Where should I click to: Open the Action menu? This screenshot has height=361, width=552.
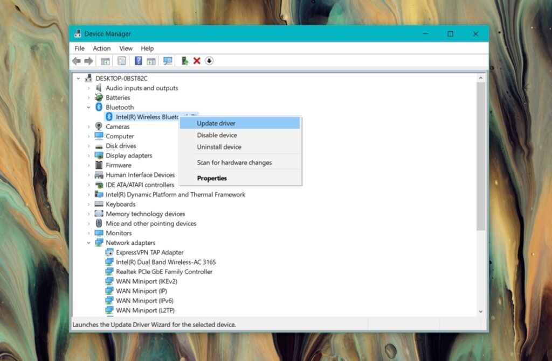point(101,48)
